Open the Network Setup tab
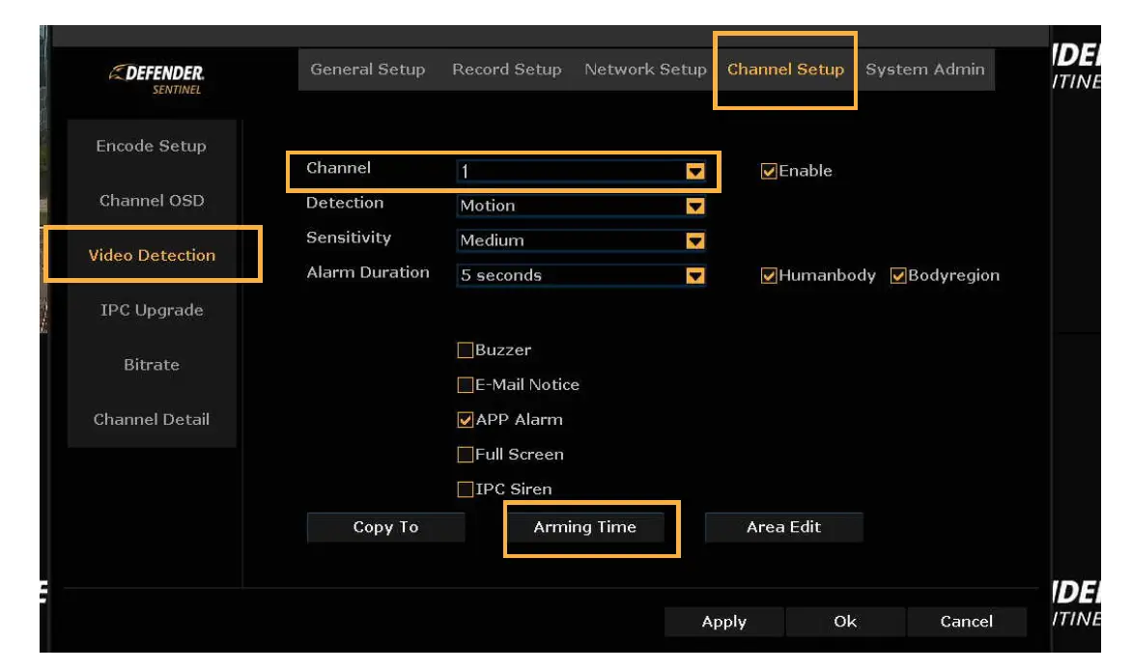The width and height of the screenshot is (1132, 670). click(644, 70)
